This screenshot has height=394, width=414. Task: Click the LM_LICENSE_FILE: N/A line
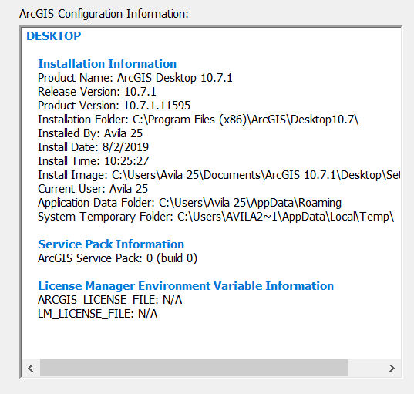[97, 314]
